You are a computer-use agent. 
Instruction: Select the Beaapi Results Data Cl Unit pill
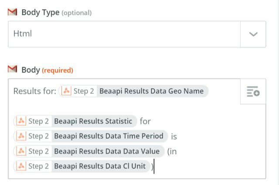point(82,166)
